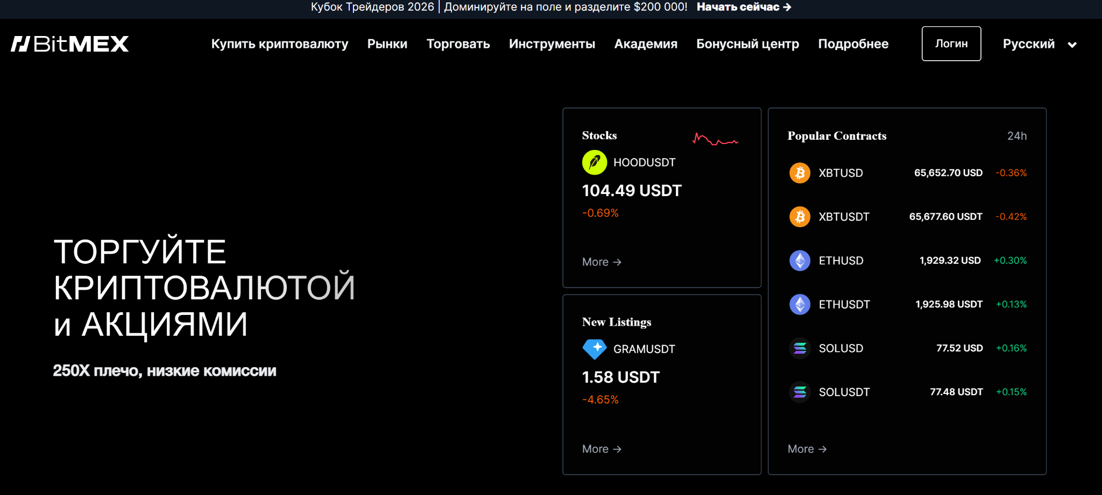Open the Инструменты menu
This screenshot has width=1102, height=495.
click(x=552, y=44)
